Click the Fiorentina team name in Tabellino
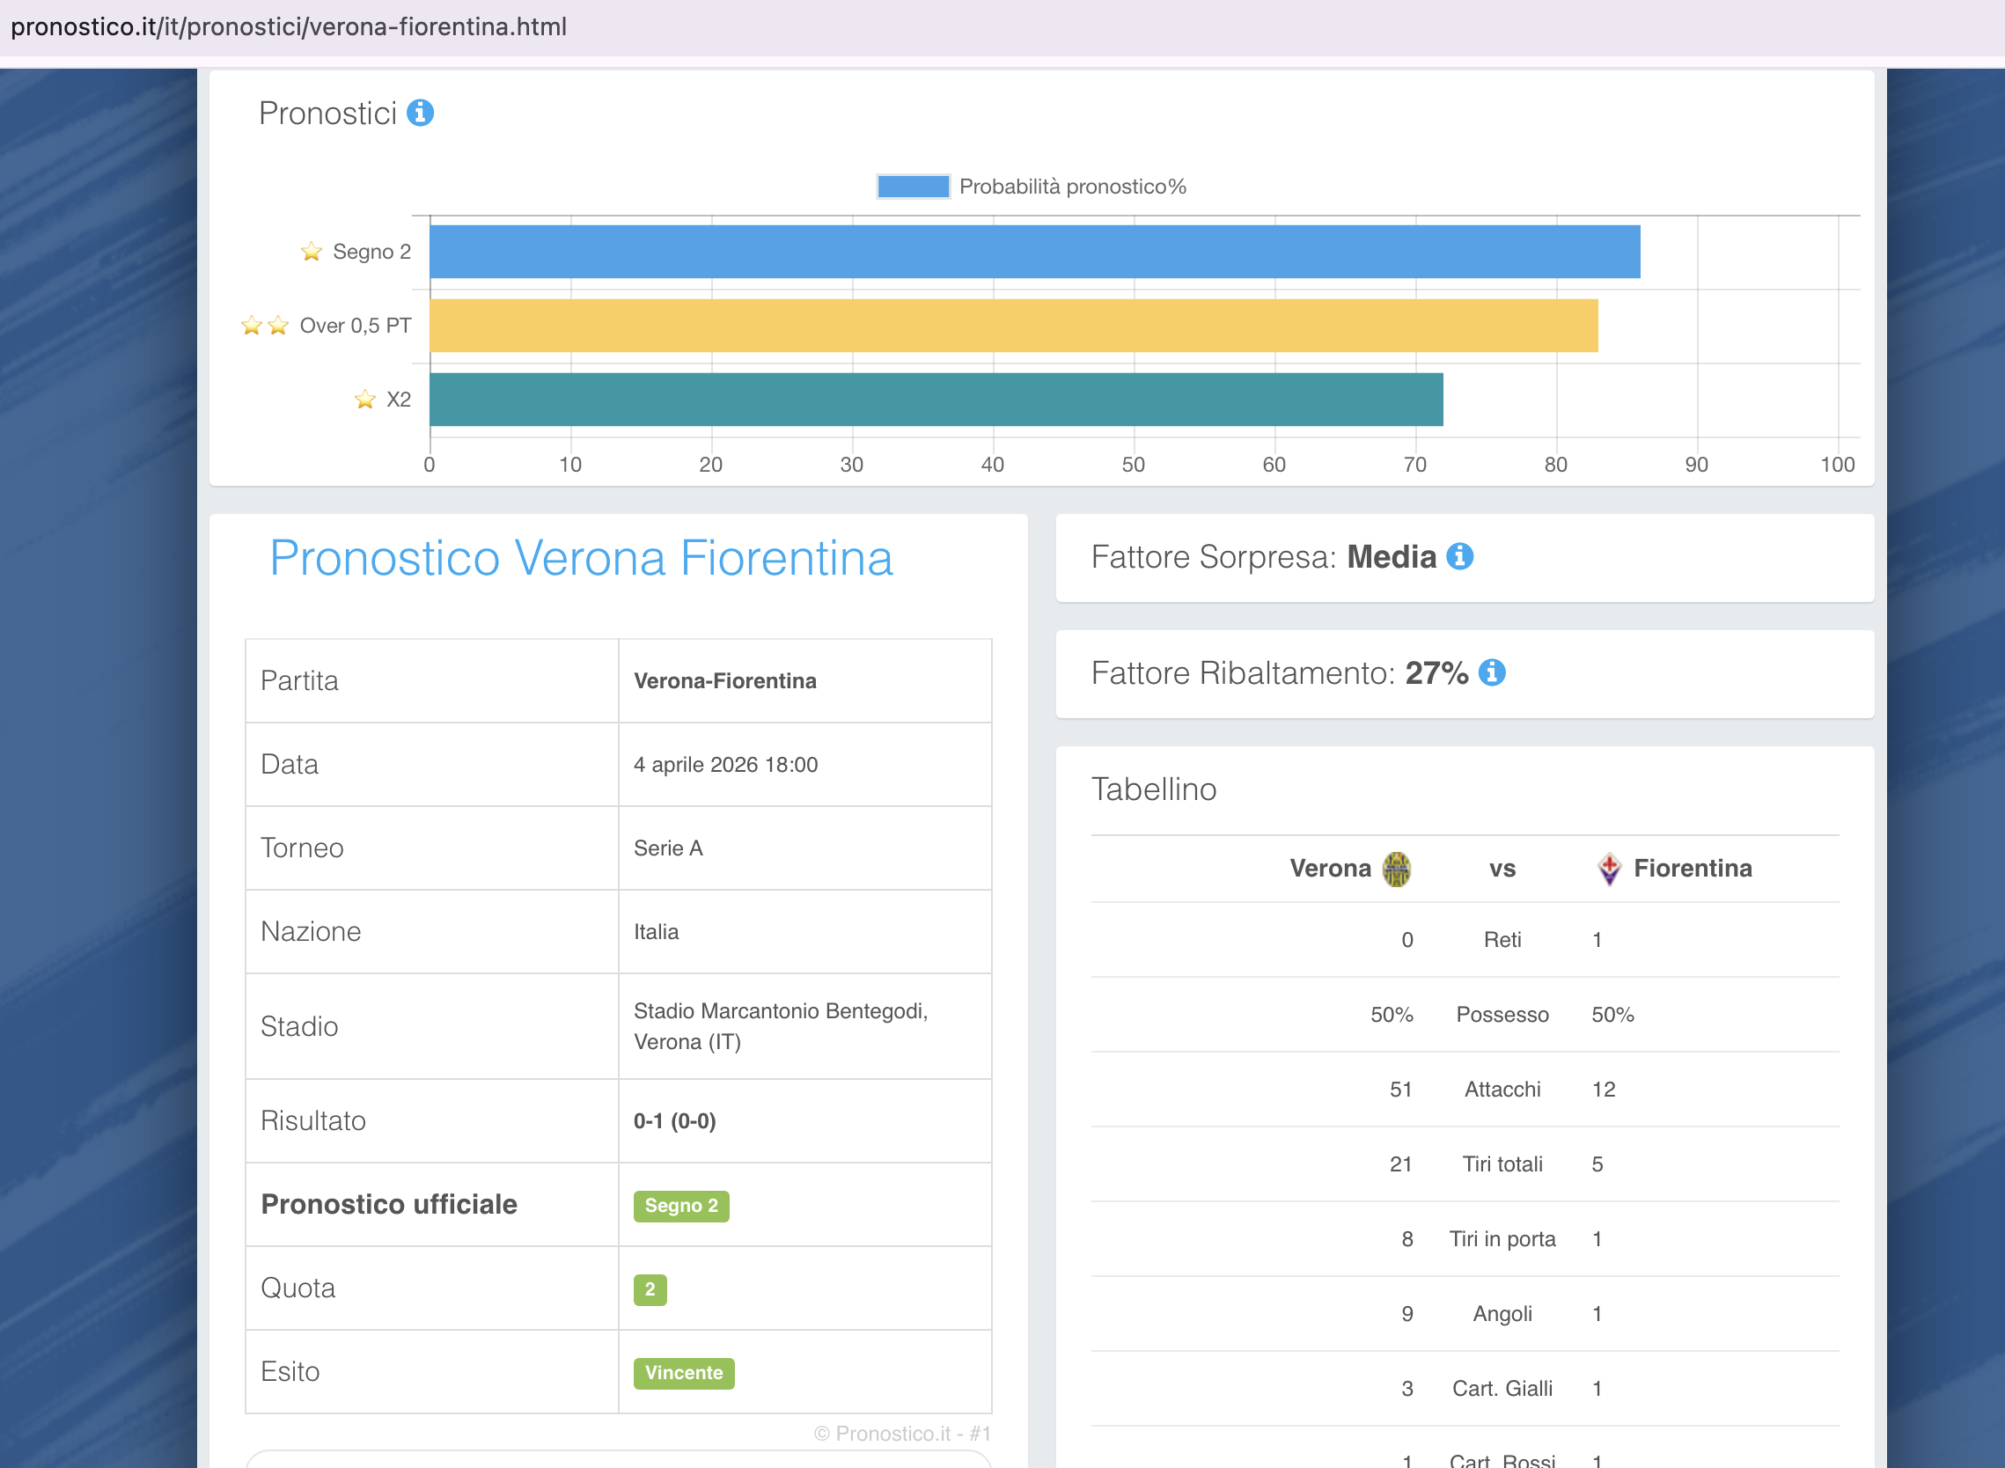 [1693, 868]
